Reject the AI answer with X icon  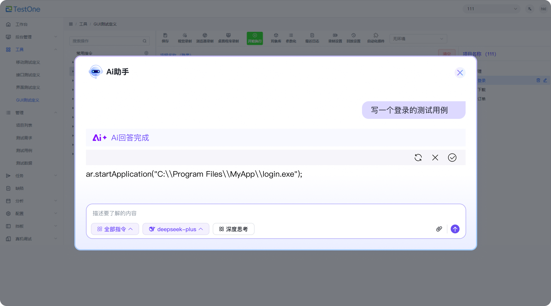point(435,157)
